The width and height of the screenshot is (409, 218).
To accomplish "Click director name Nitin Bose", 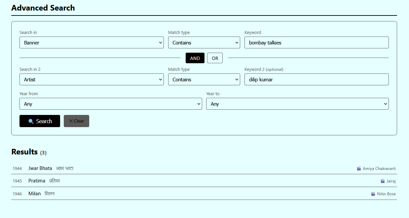I will 386,194.
